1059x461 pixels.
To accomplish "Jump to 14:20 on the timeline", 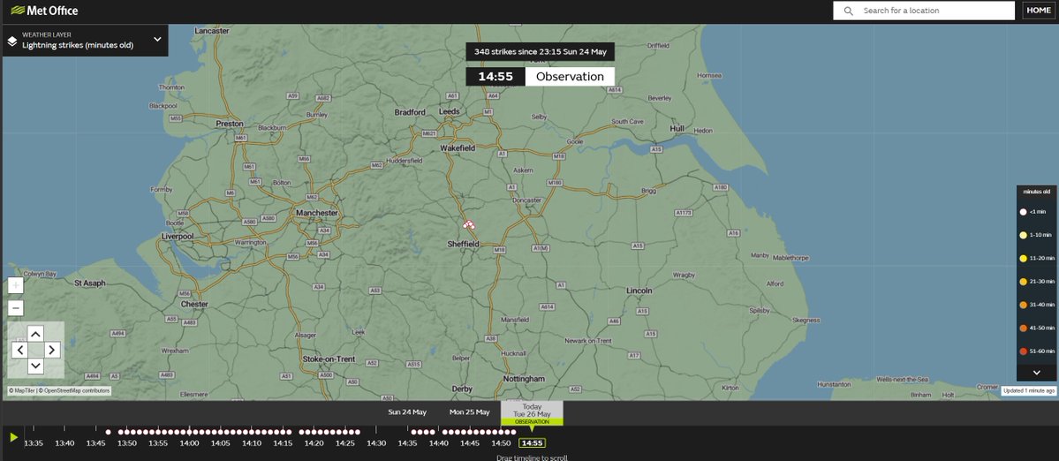I will (314, 443).
